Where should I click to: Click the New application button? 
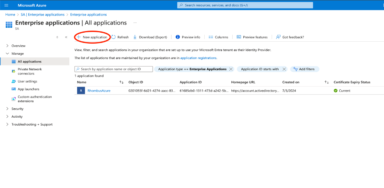(x=92, y=37)
